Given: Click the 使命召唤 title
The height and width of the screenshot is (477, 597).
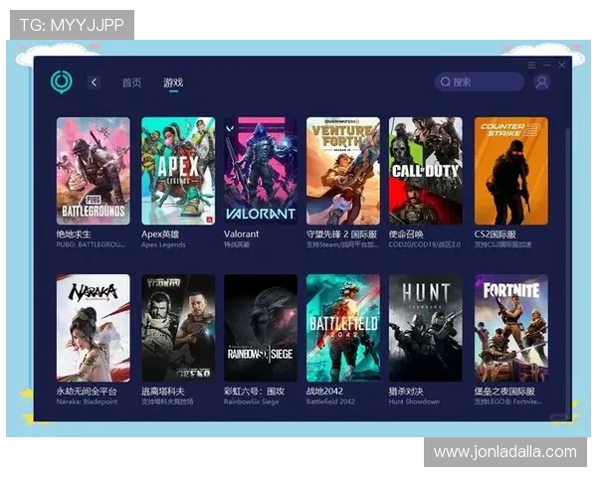Looking at the screenshot, I should 406,234.
